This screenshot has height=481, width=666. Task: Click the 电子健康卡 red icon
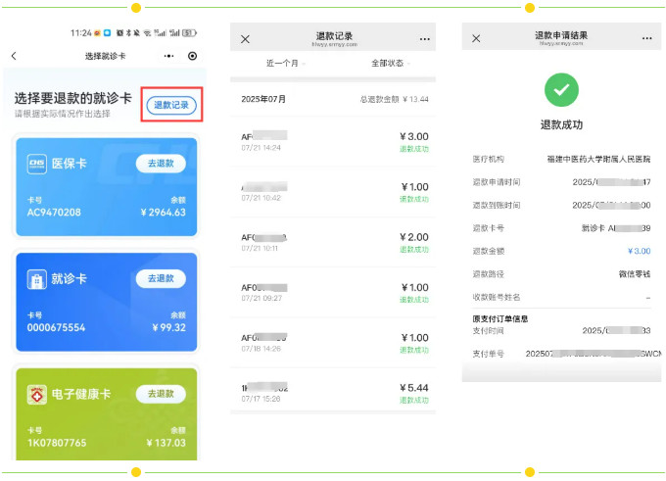point(35,394)
